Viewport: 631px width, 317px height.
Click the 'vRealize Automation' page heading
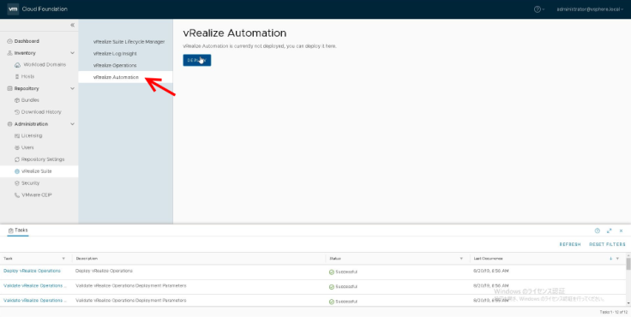[x=235, y=33]
